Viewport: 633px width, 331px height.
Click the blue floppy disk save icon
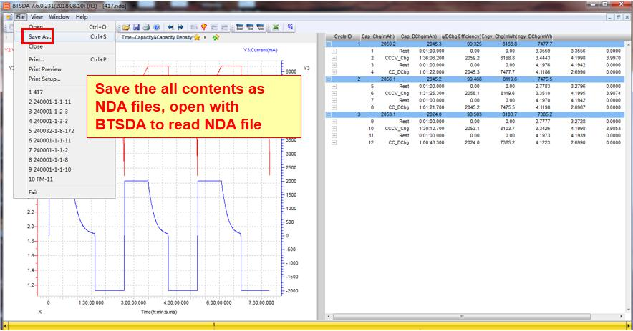pos(136,27)
